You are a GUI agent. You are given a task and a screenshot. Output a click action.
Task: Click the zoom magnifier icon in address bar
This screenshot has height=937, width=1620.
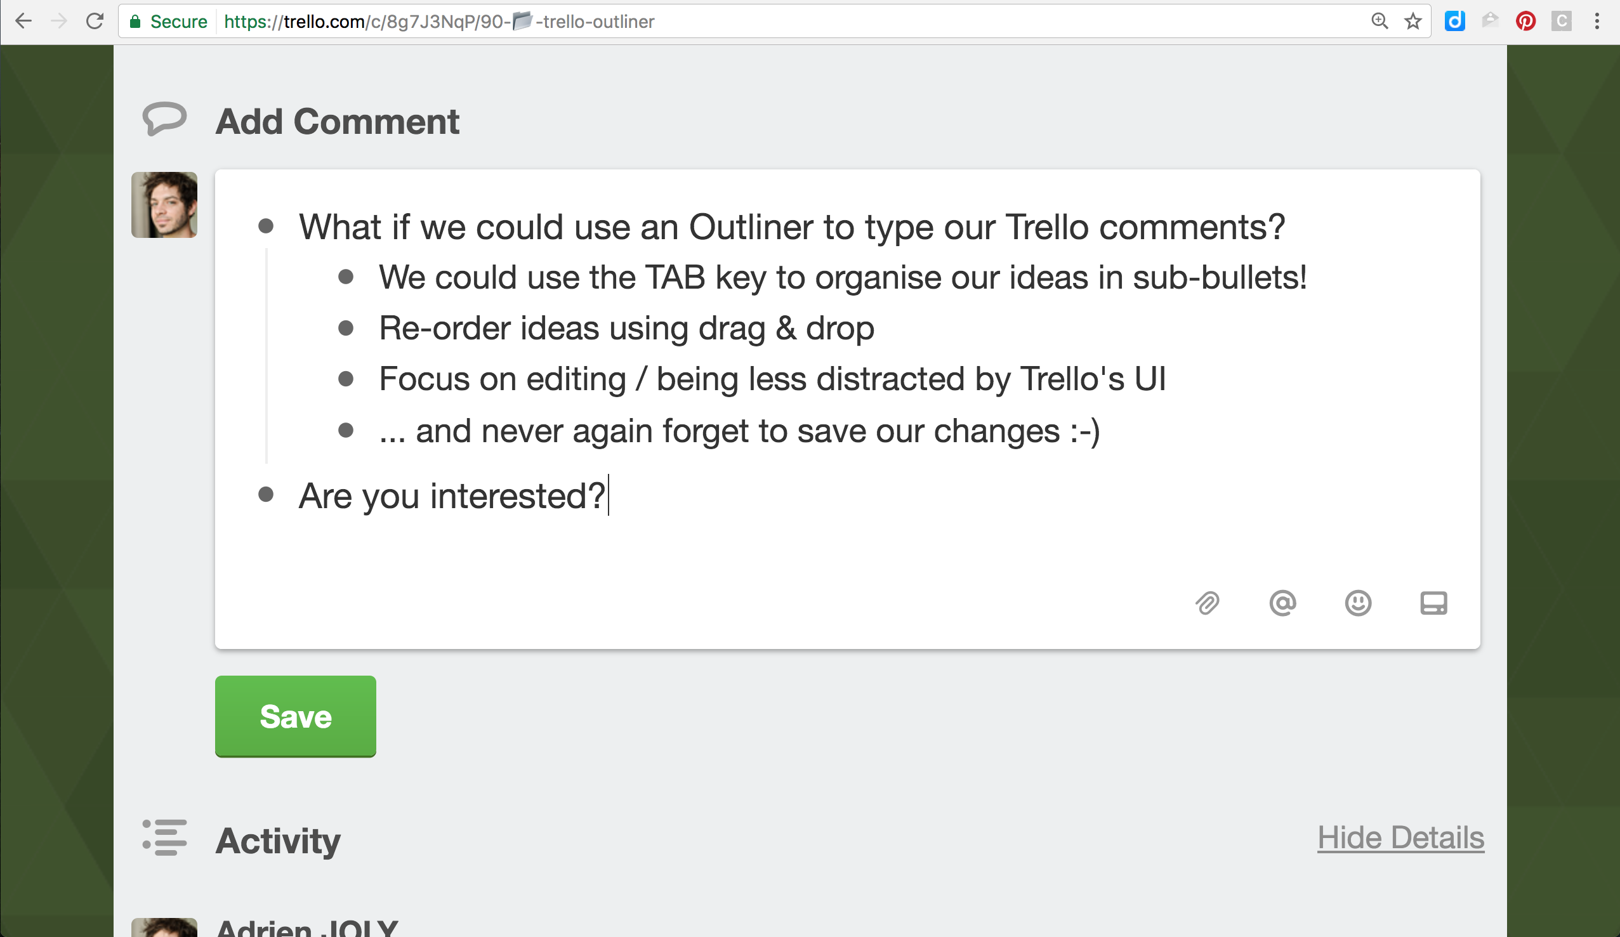pos(1379,21)
